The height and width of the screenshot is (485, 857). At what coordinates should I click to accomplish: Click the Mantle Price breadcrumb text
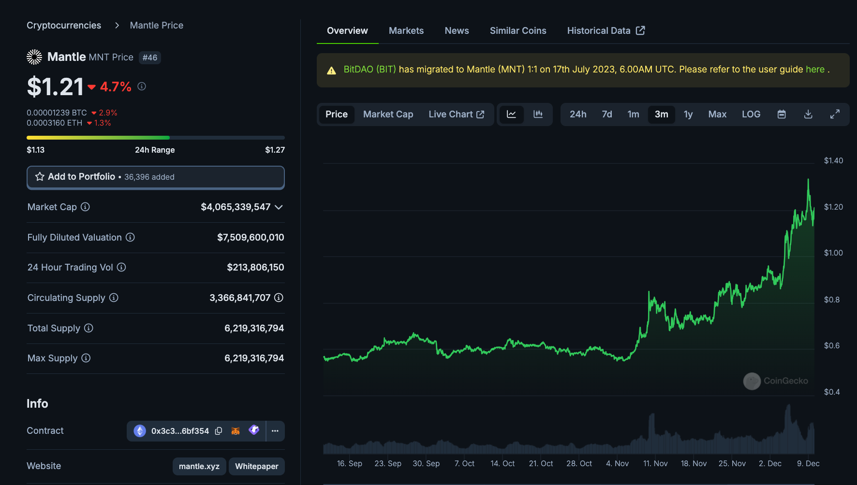click(157, 25)
